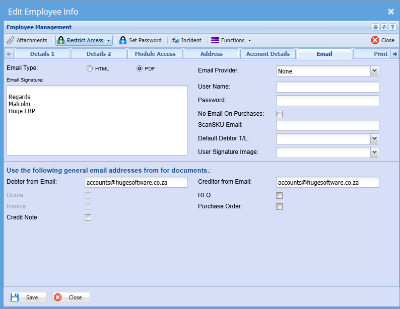Check the Purchase Order checkbox

[x=280, y=206]
